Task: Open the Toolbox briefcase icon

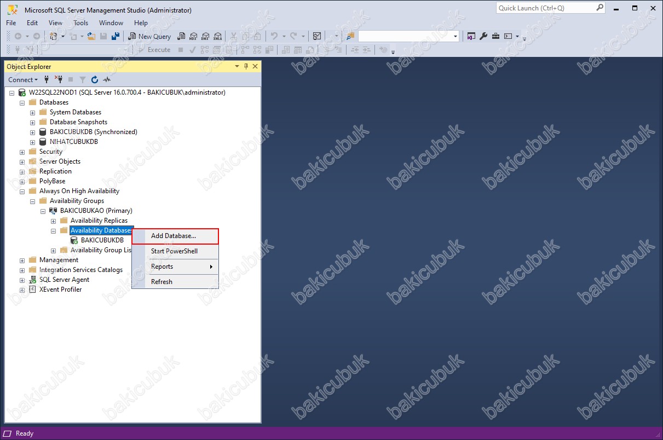Action: click(x=495, y=36)
